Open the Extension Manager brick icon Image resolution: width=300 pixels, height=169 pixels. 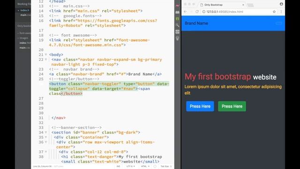pyautogui.click(x=178, y=12)
